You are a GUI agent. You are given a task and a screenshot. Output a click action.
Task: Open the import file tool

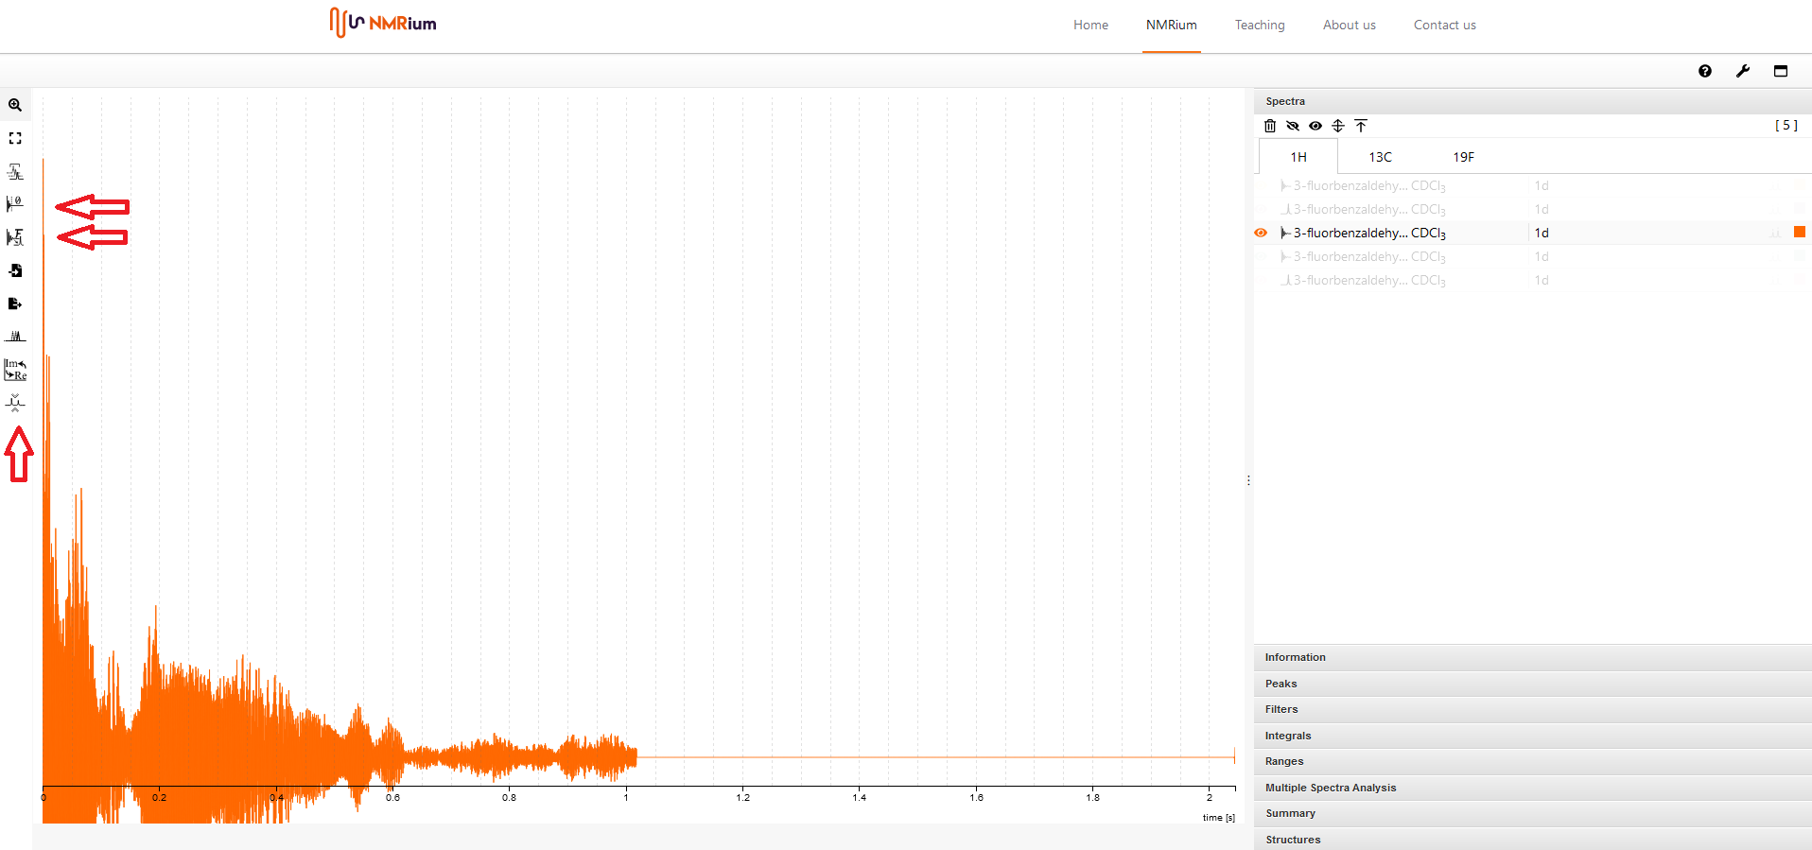(15, 270)
